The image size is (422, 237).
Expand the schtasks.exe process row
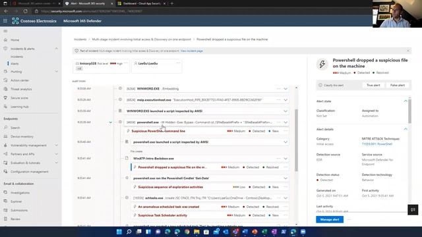click(x=286, y=198)
